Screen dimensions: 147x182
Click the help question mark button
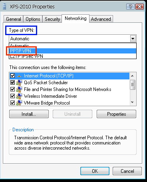(131, 6)
